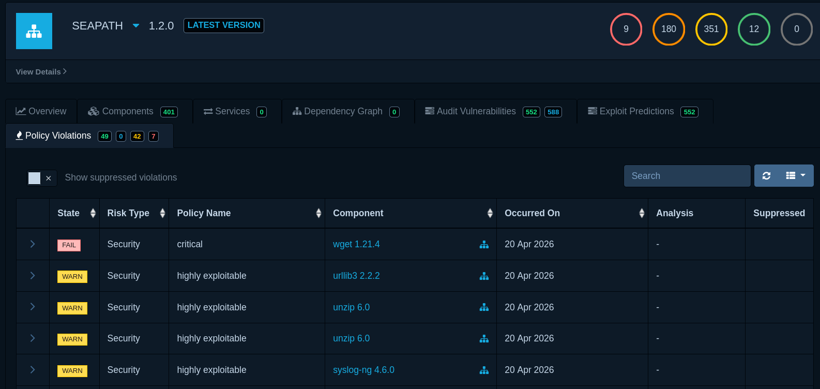Click the yellow severity circle showing 351

tap(711, 29)
